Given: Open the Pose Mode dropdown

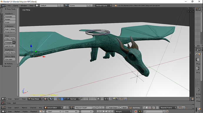Looking at the screenshot, I should tap(35, 99).
